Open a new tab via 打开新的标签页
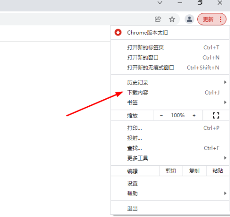230x217 pixels. coord(170,48)
